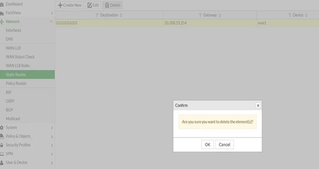
Task: Click the VPN monitor icon
Action: click(x=2, y=154)
